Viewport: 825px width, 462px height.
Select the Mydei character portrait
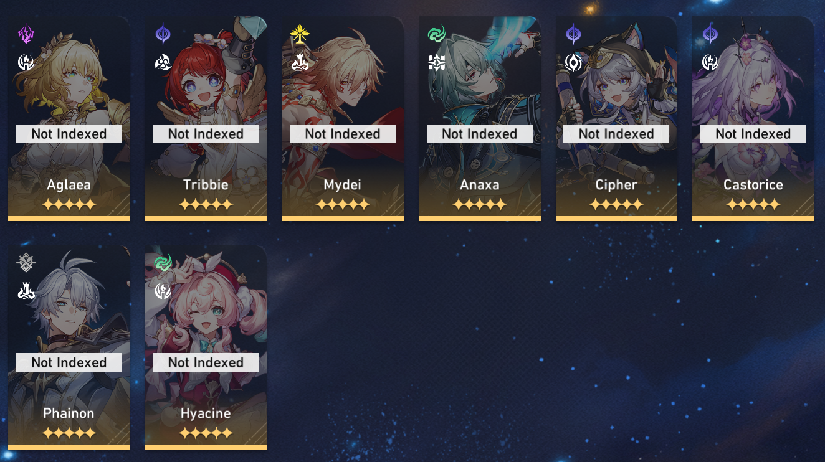coord(343,118)
